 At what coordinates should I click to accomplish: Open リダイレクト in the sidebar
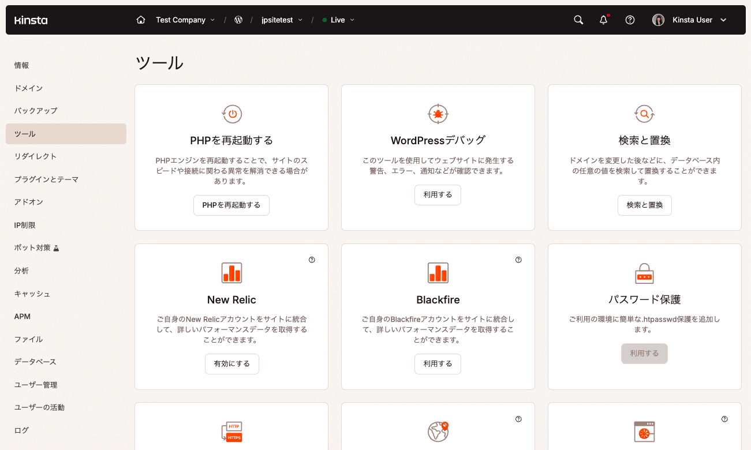pyautogui.click(x=66, y=156)
